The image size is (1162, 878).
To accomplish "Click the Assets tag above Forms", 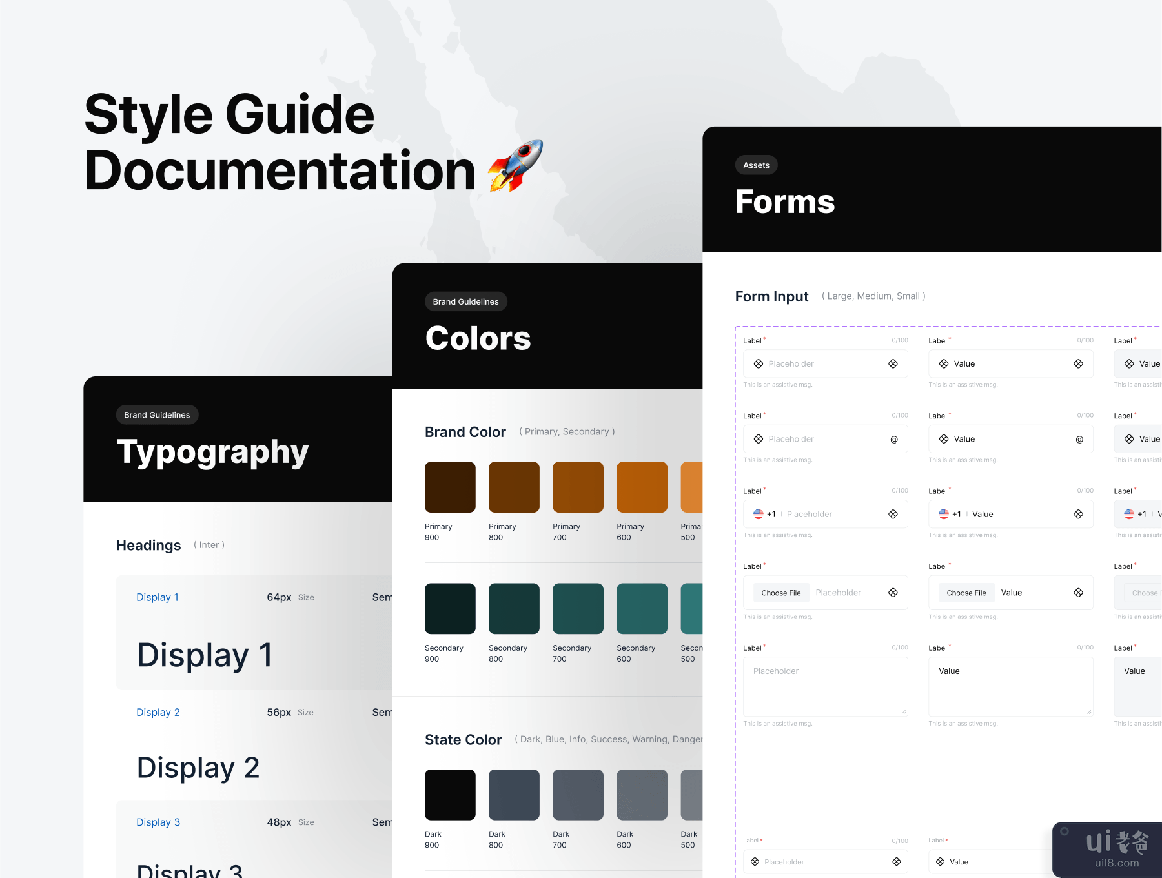I will tap(756, 165).
